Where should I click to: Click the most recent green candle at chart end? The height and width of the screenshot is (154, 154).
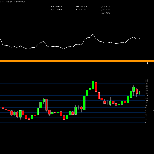pos(140,93)
